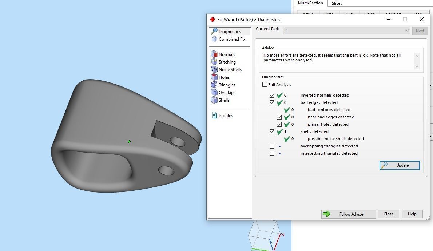Image resolution: width=433 pixels, height=251 pixels.
Task: Enable Full Analysis checkbox
Action: [265, 84]
